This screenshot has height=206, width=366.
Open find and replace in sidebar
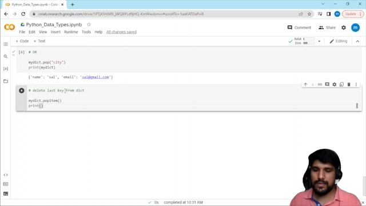[x=6, y=57]
